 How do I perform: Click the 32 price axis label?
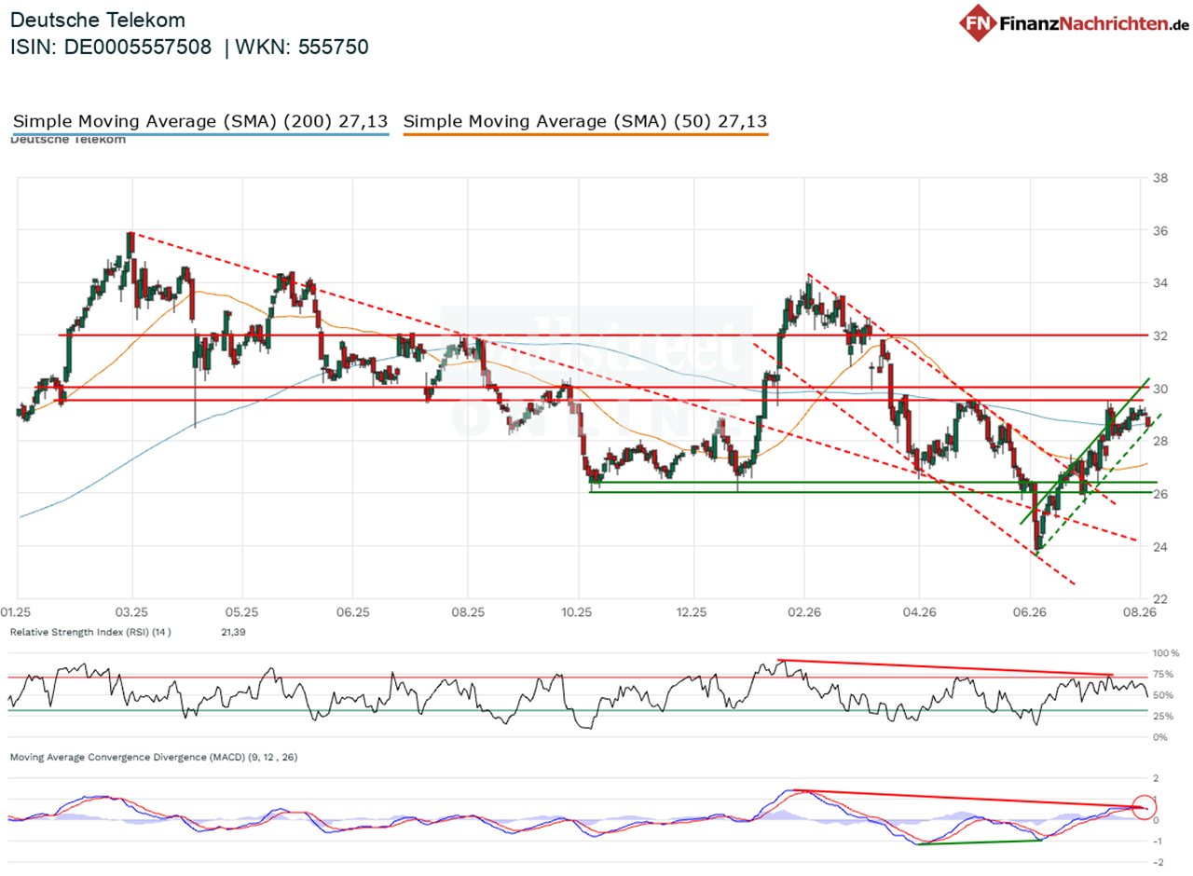pos(1160,335)
